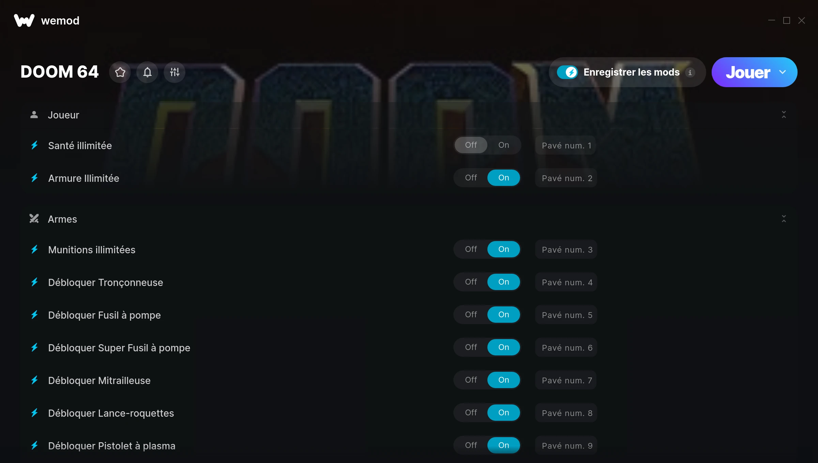This screenshot has width=818, height=463.
Task: Click the WeMod logo in title bar
Action: point(24,20)
